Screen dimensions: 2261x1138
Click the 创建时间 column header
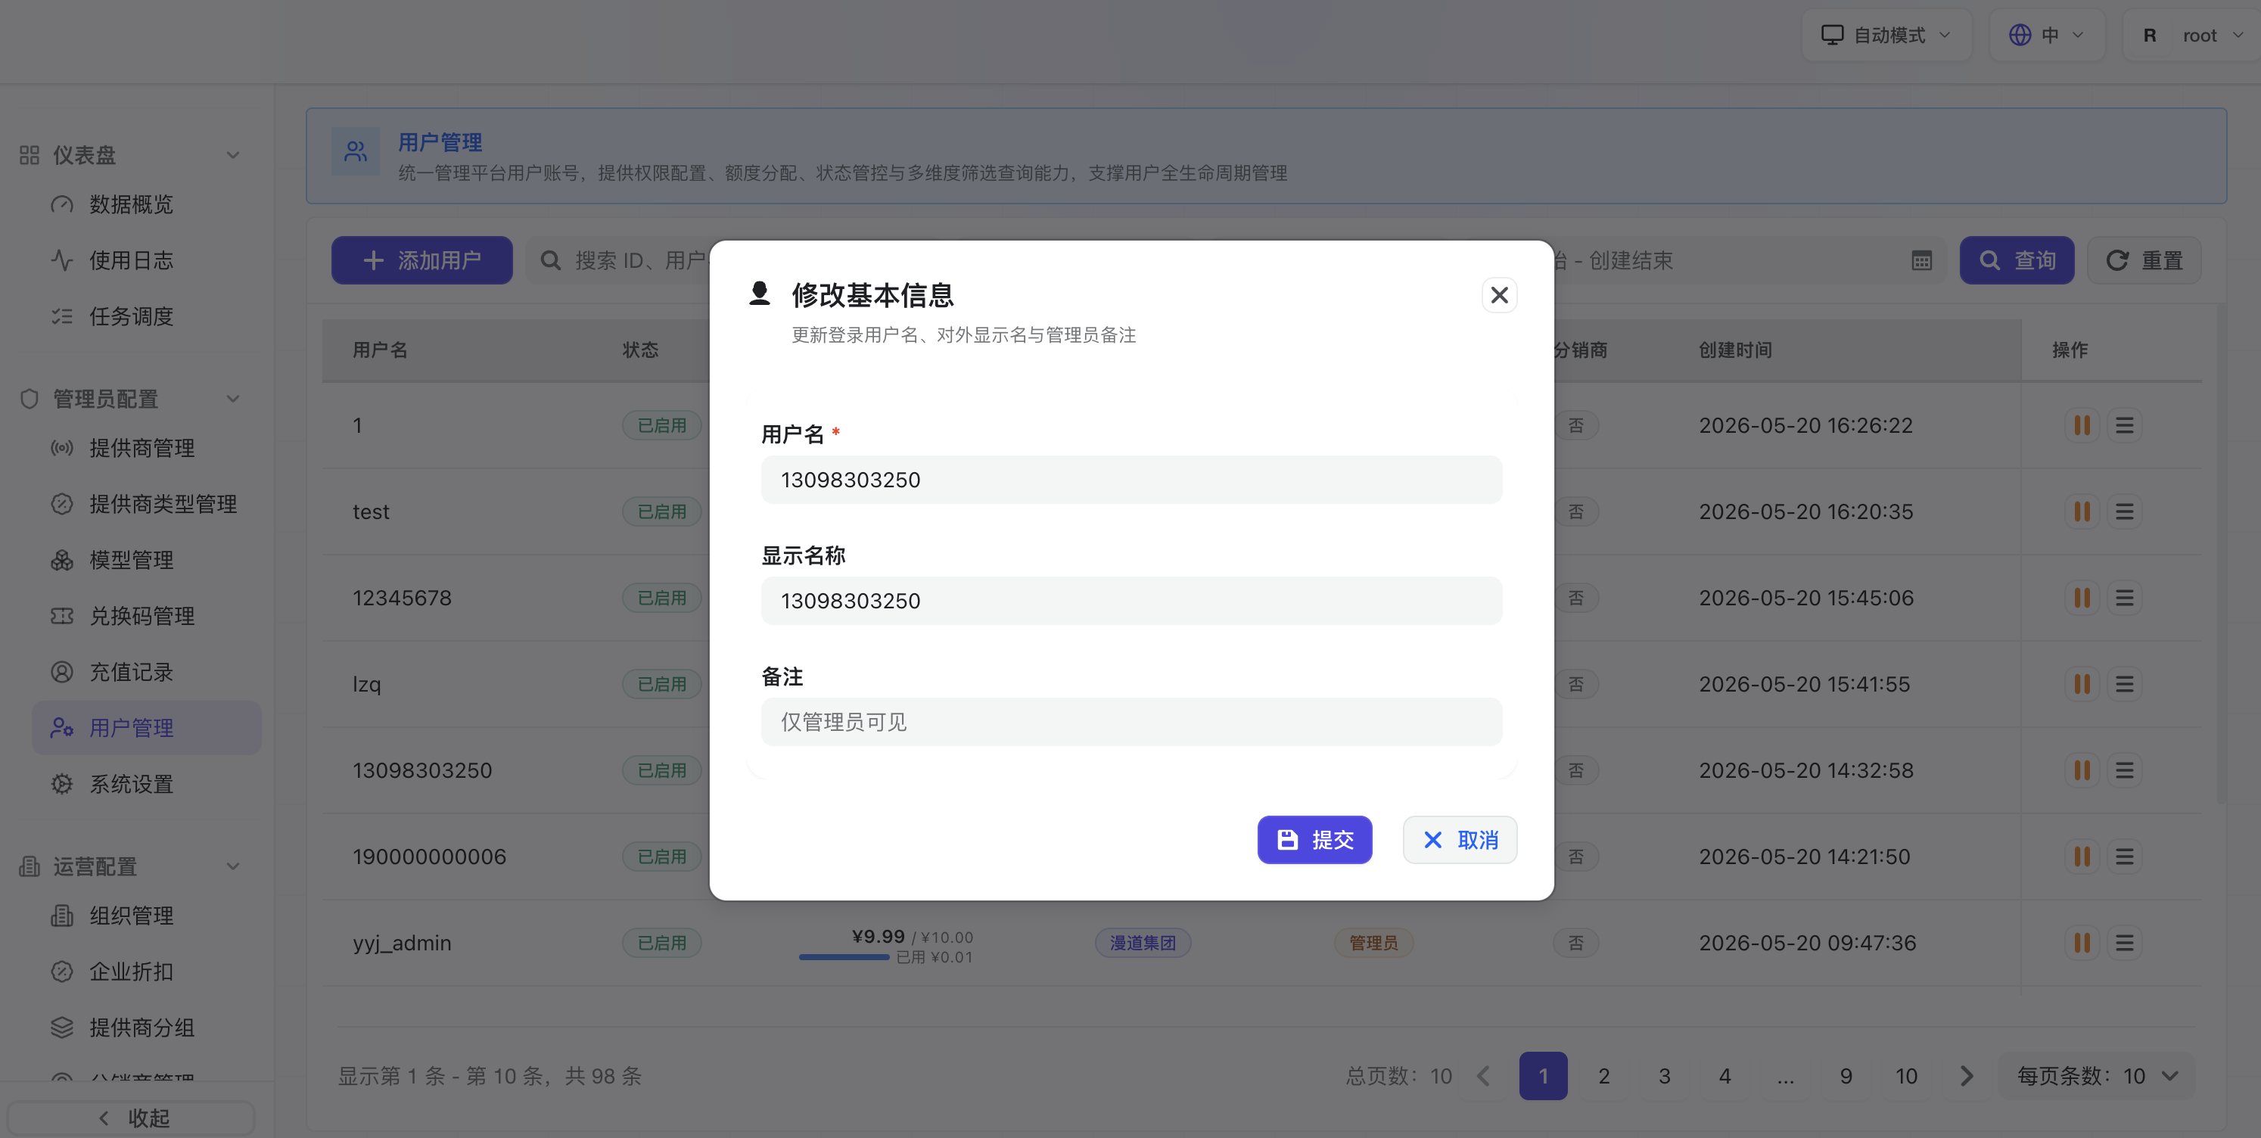(x=1735, y=350)
